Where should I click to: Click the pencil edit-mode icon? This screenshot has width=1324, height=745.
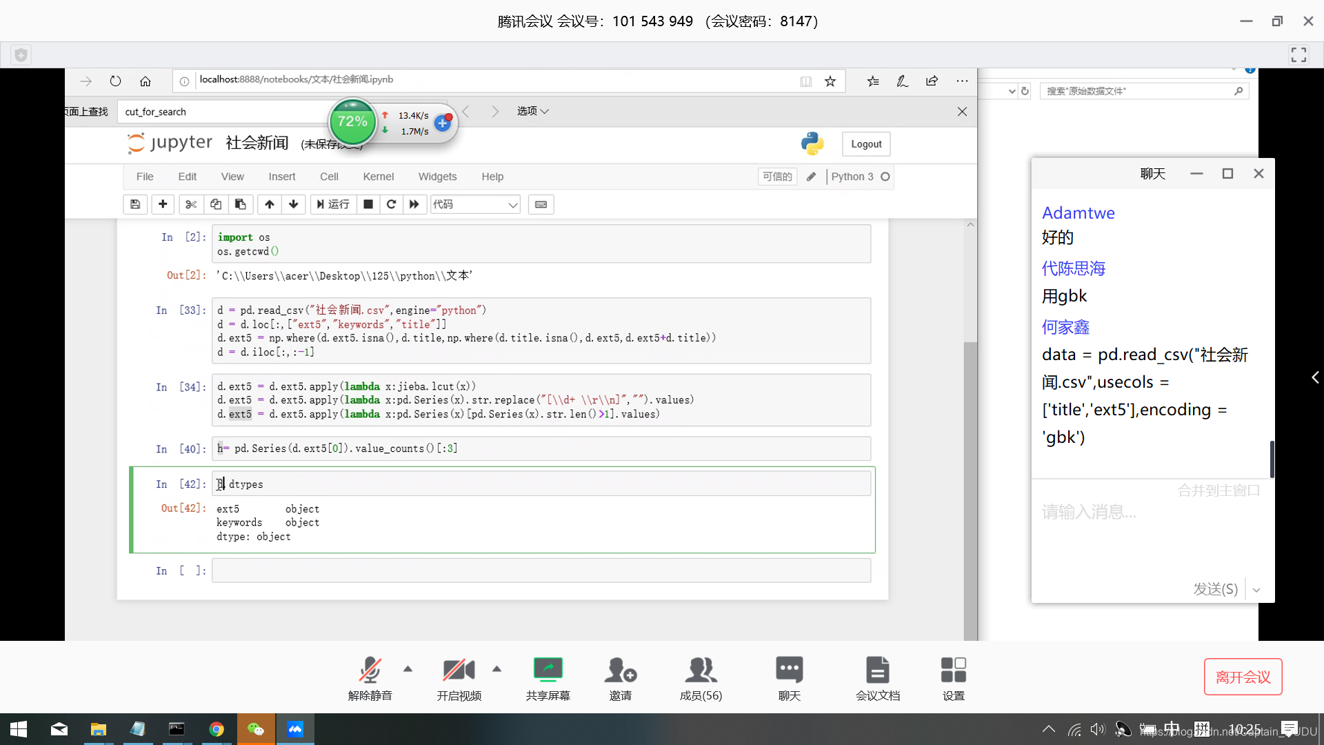tap(812, 177)
